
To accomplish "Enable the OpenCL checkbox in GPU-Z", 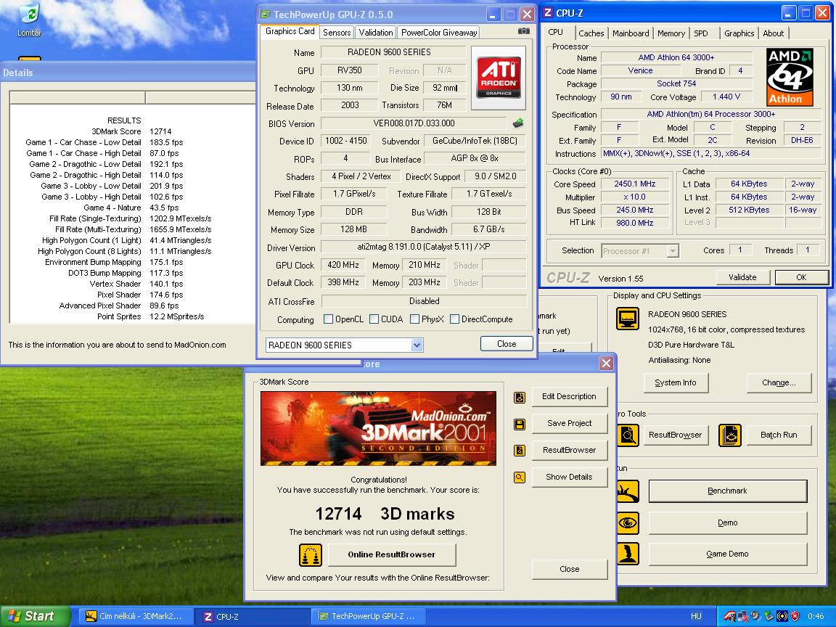I will pyautogui.click(x=329, y=319).
